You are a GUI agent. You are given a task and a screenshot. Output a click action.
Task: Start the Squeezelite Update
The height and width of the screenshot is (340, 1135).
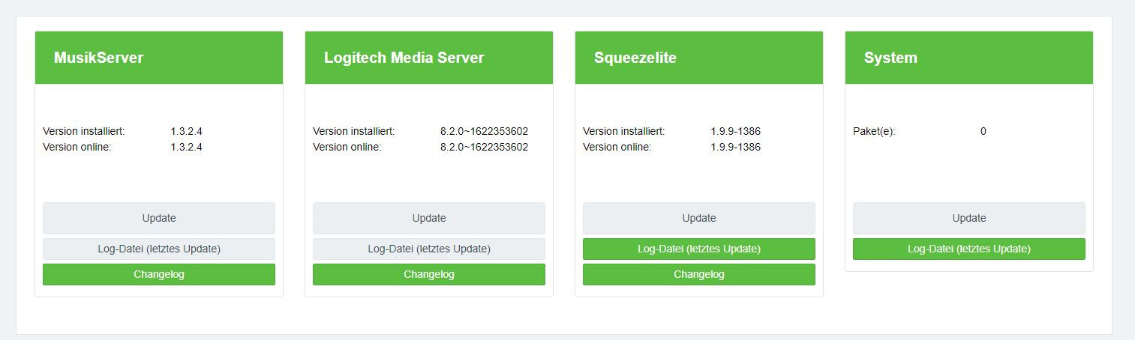point(699,218)
